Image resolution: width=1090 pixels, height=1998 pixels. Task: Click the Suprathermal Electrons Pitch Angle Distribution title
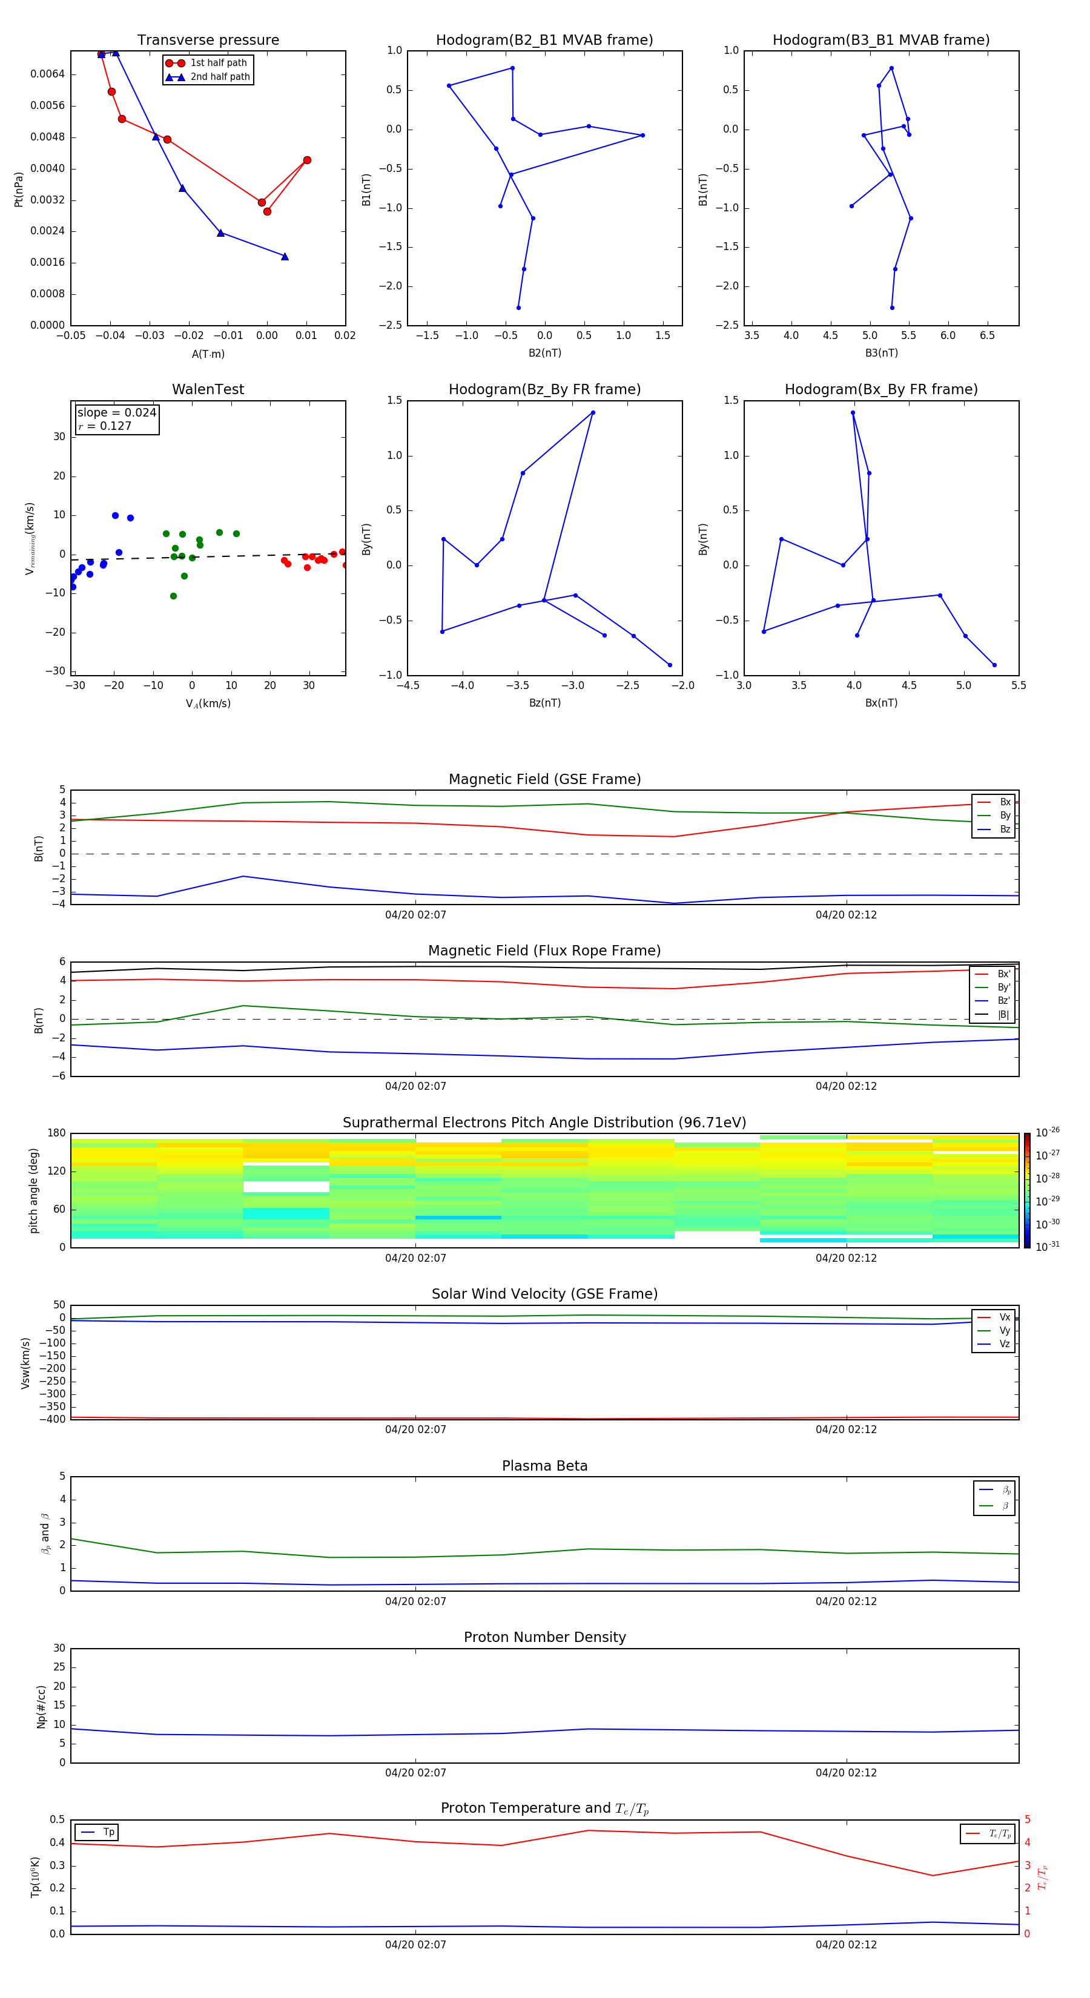pos(544,1123)
